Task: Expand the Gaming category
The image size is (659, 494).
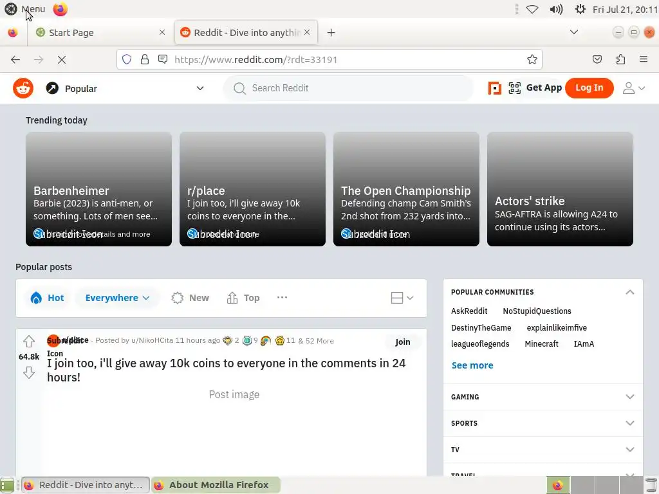Action: tap(543, 396)
